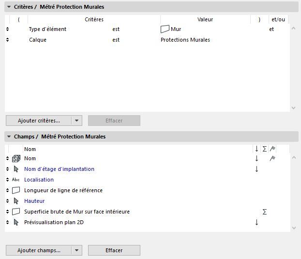Click the arrow icon beside Prévisualisation plan 2D

(16, 222)
